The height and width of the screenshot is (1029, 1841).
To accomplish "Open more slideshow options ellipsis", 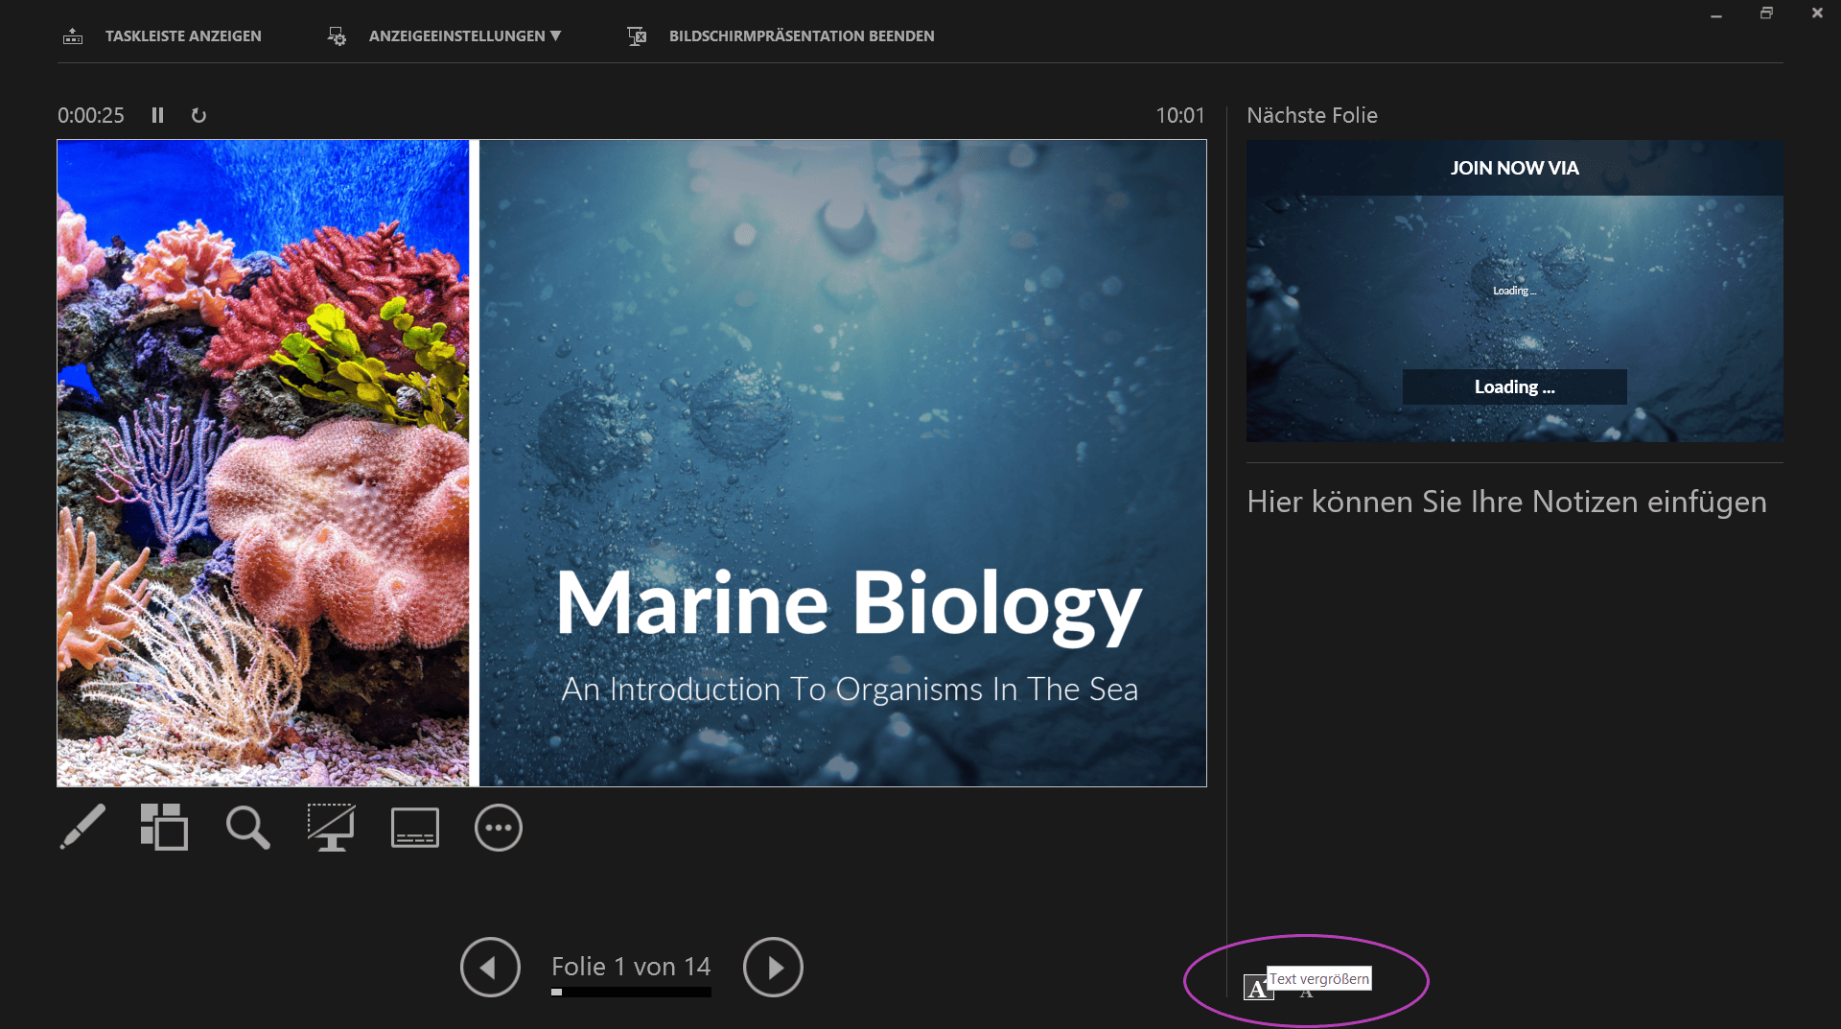I will click(x=498, y=828).
